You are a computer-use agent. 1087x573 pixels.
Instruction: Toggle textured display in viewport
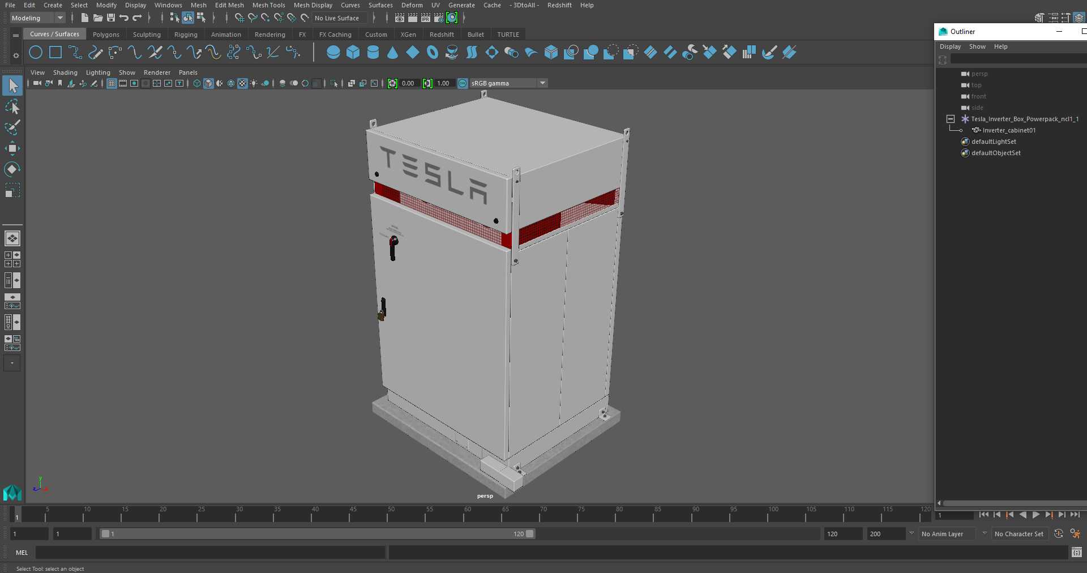click(x=242, y=83)
